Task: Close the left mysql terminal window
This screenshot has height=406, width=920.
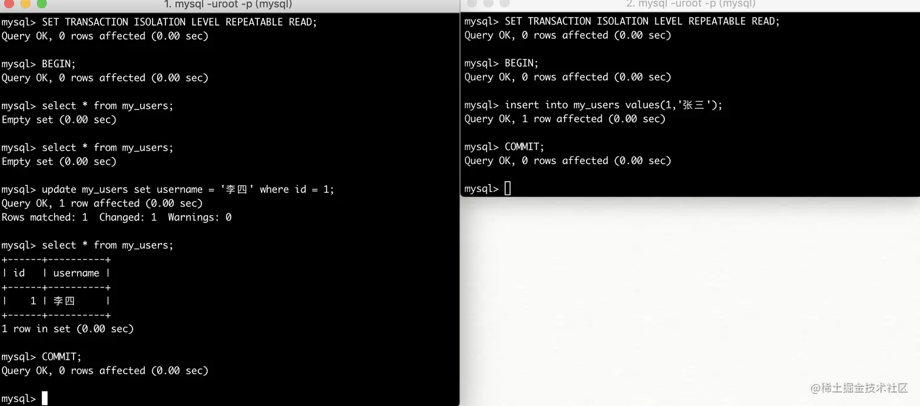Action: (x=9, y=4)
